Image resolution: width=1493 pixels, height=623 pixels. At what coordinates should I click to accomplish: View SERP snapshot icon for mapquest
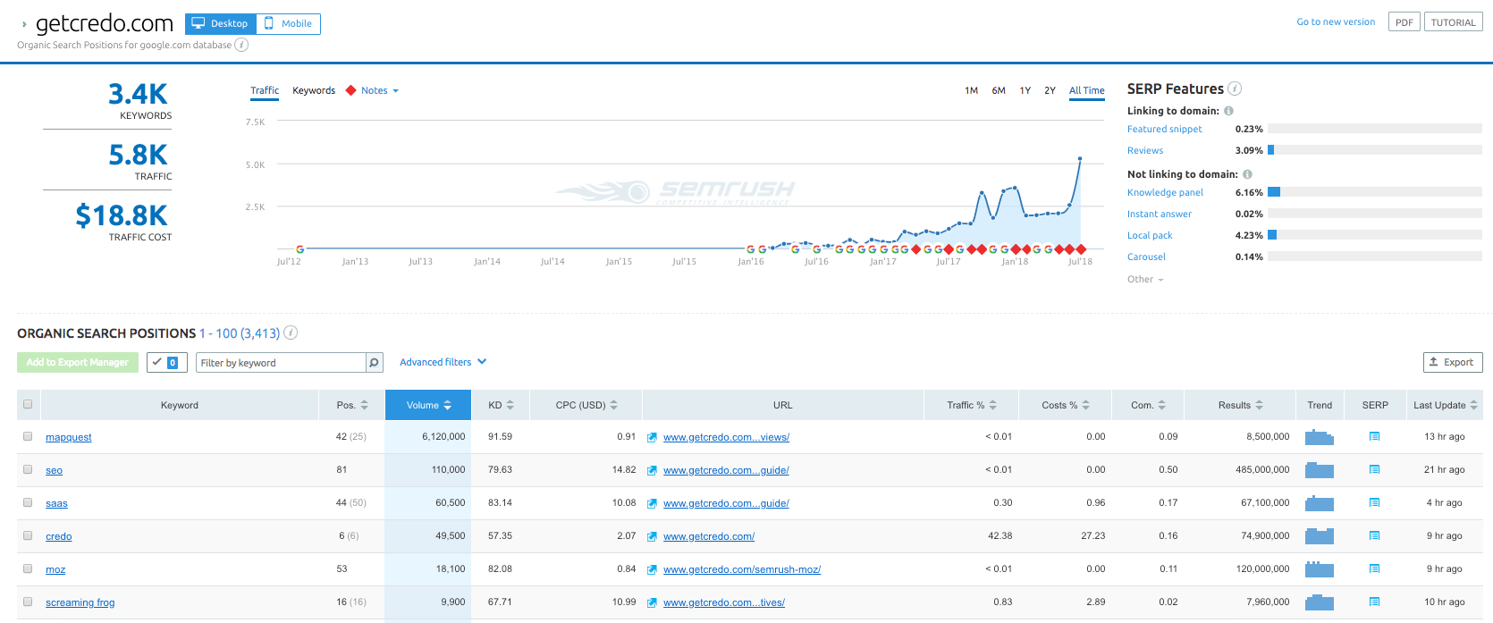pos(1375,436)
